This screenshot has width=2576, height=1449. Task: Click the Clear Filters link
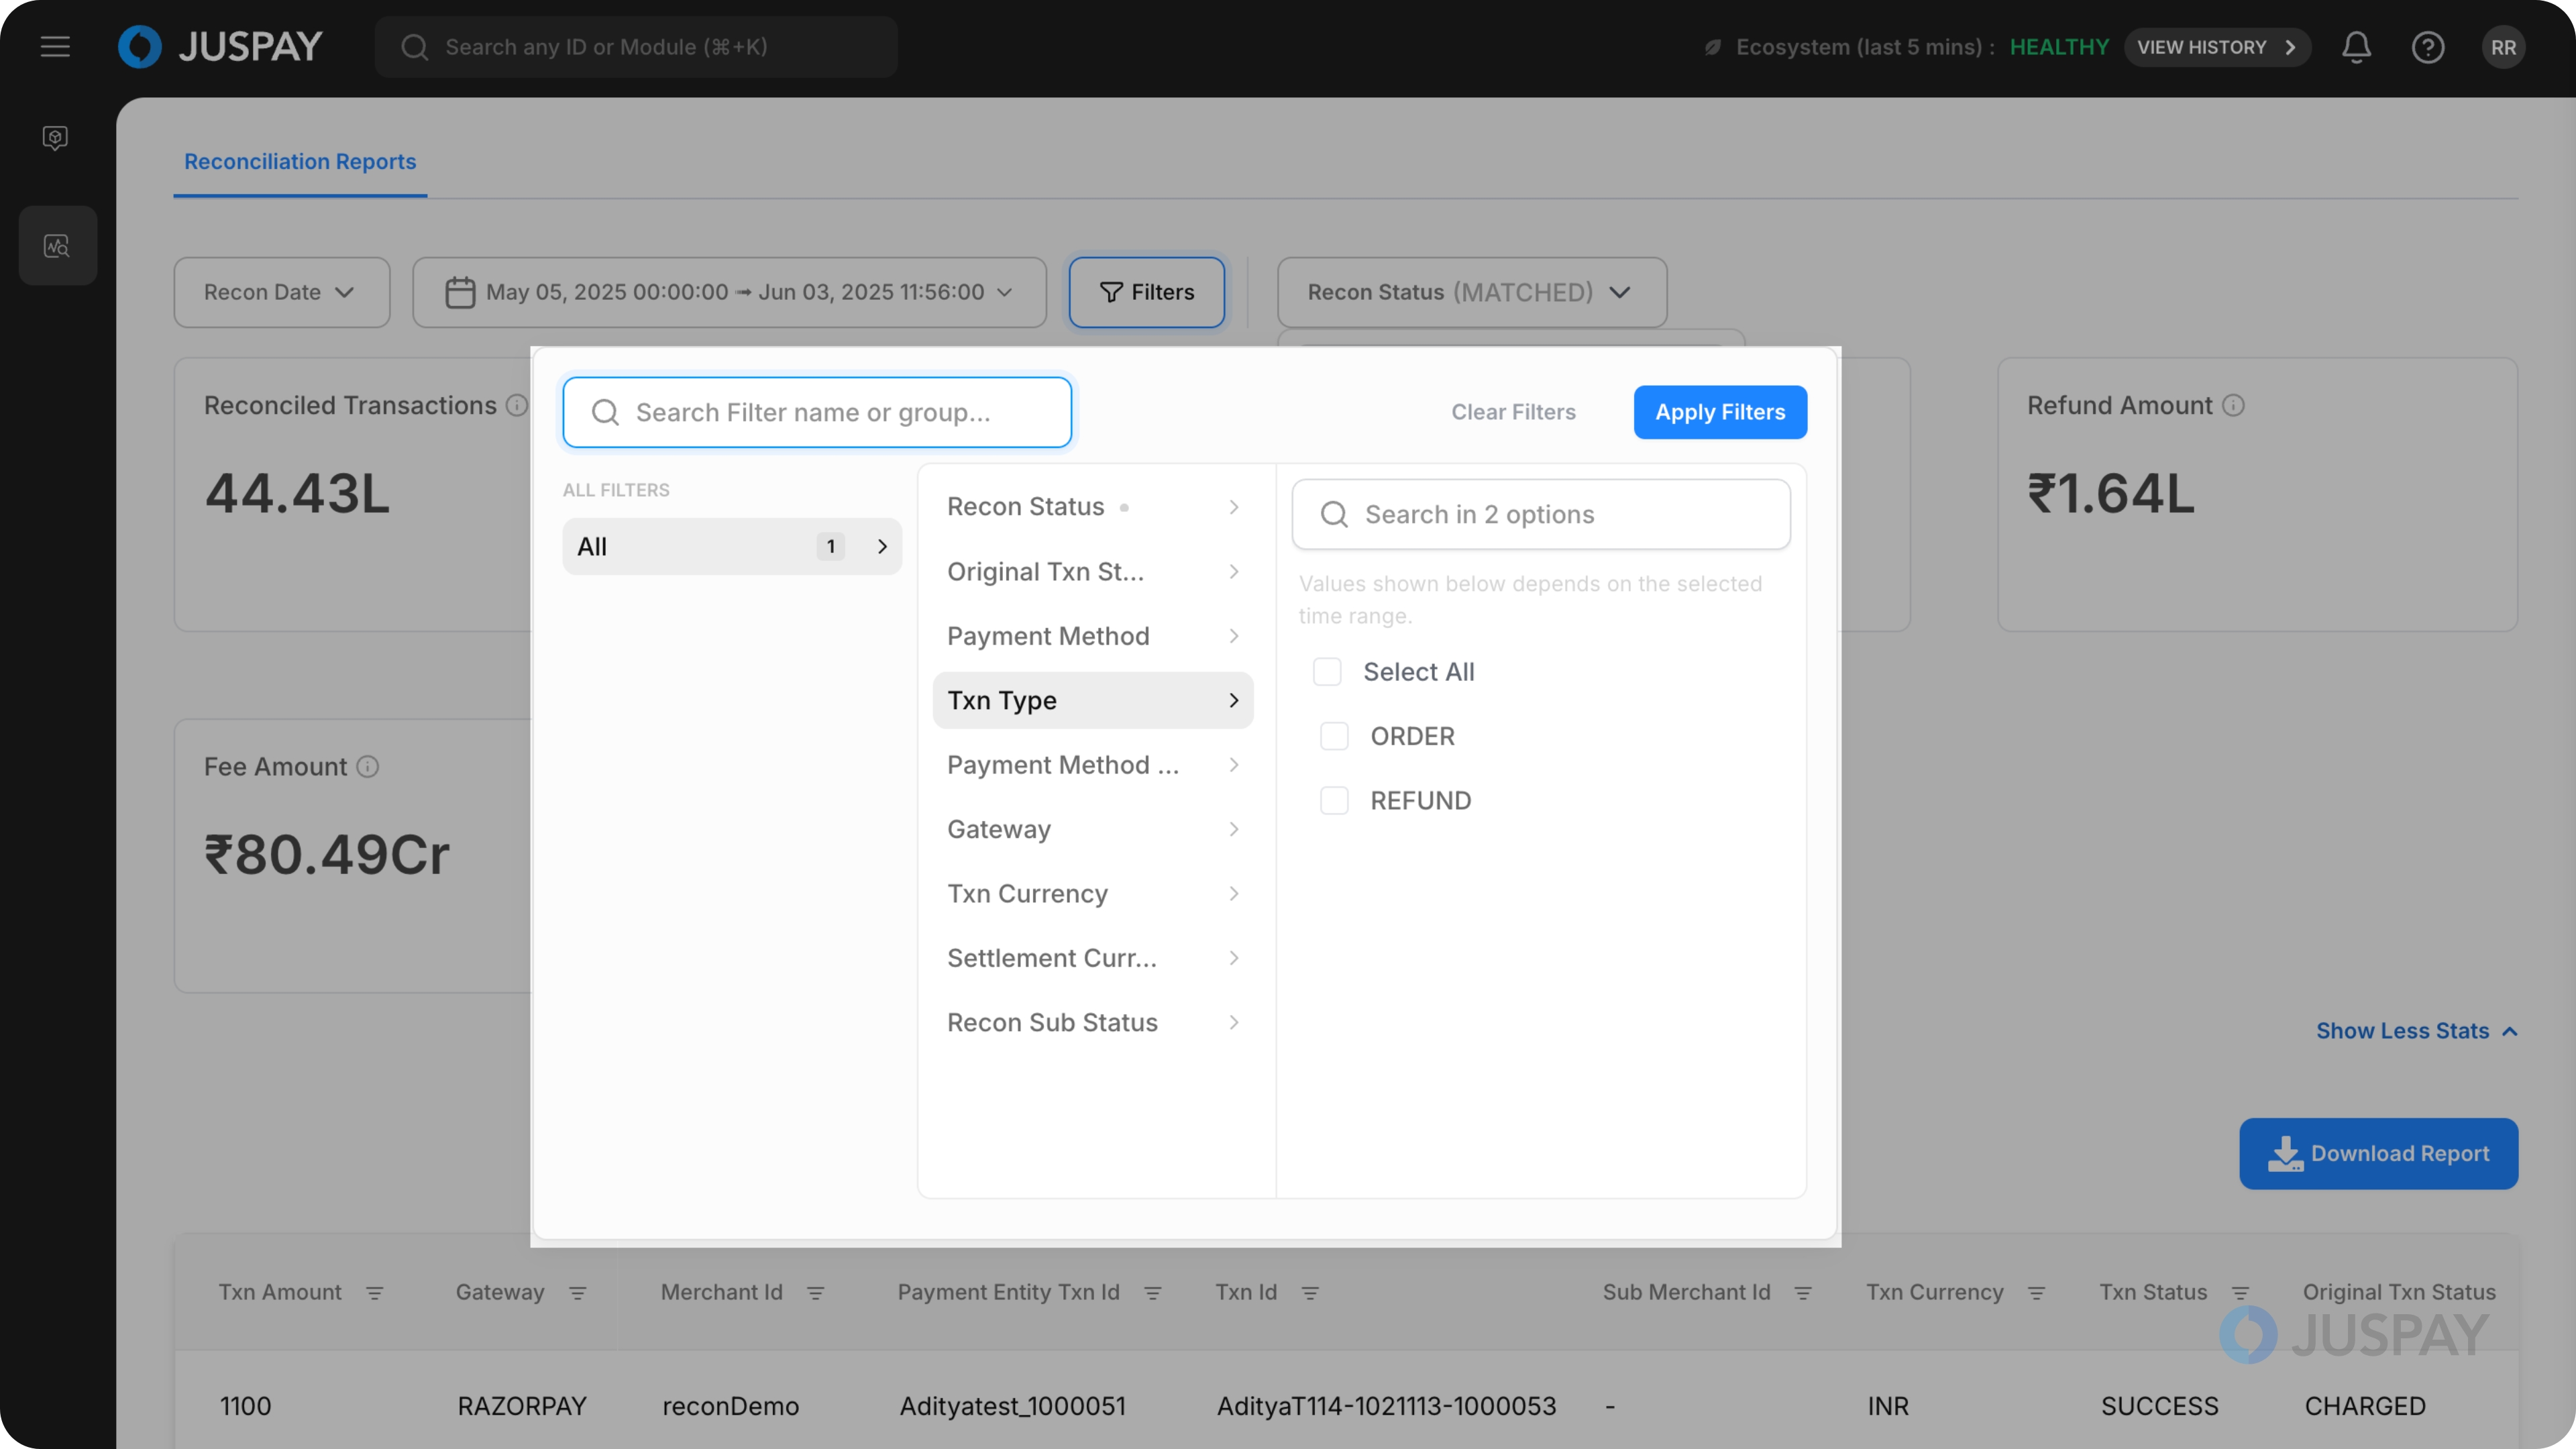tap(1513, 412)
